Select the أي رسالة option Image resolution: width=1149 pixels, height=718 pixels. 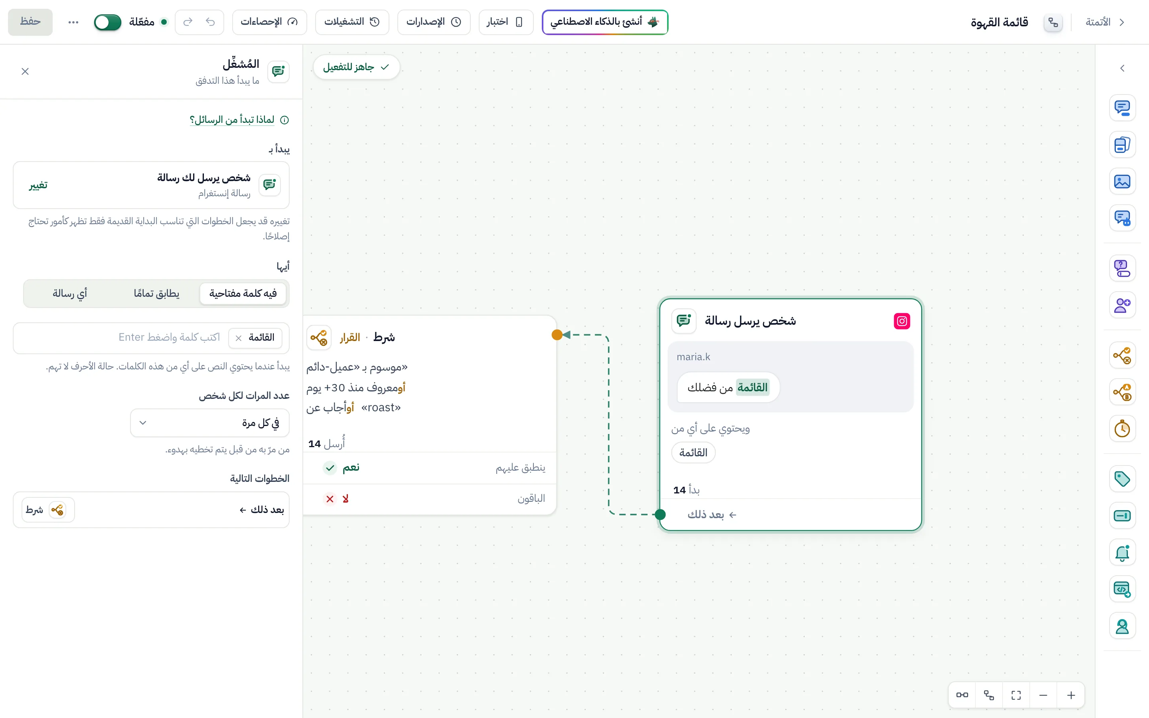pyautogui.click(x=70, y=294)
